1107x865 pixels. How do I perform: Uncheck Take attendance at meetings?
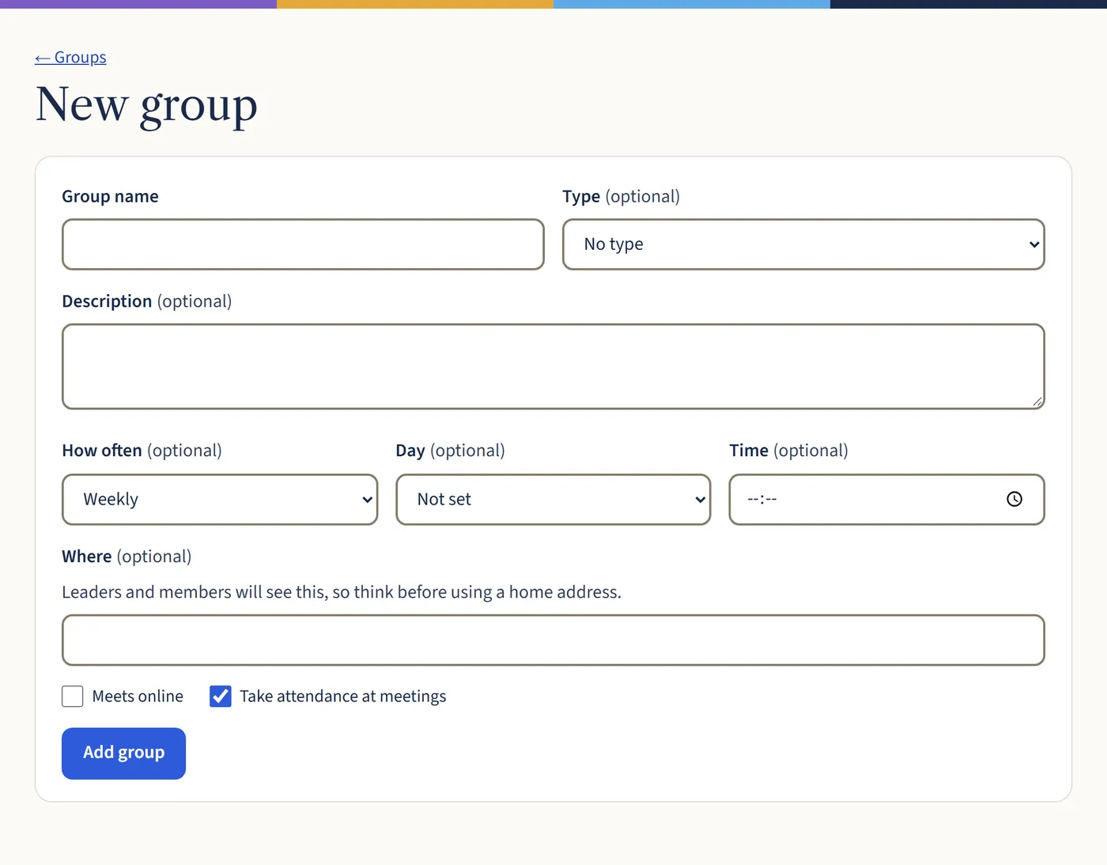pos(221,696)
